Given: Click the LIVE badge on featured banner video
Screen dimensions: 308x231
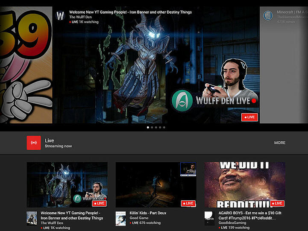Looking at the screenshot, I should (249, 117).
